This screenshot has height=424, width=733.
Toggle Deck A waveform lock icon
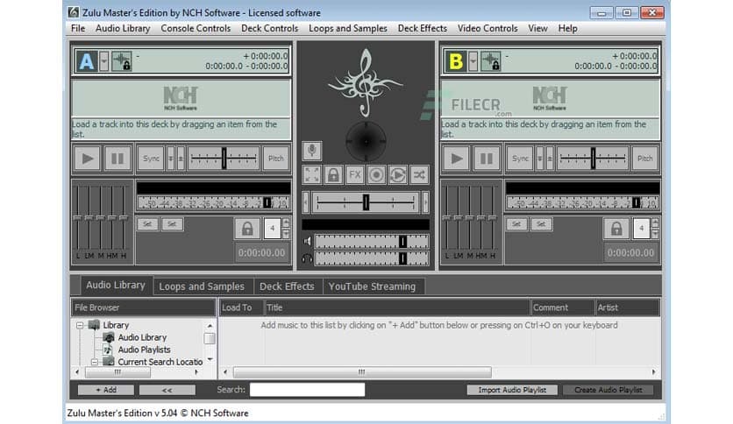[122, 61]
